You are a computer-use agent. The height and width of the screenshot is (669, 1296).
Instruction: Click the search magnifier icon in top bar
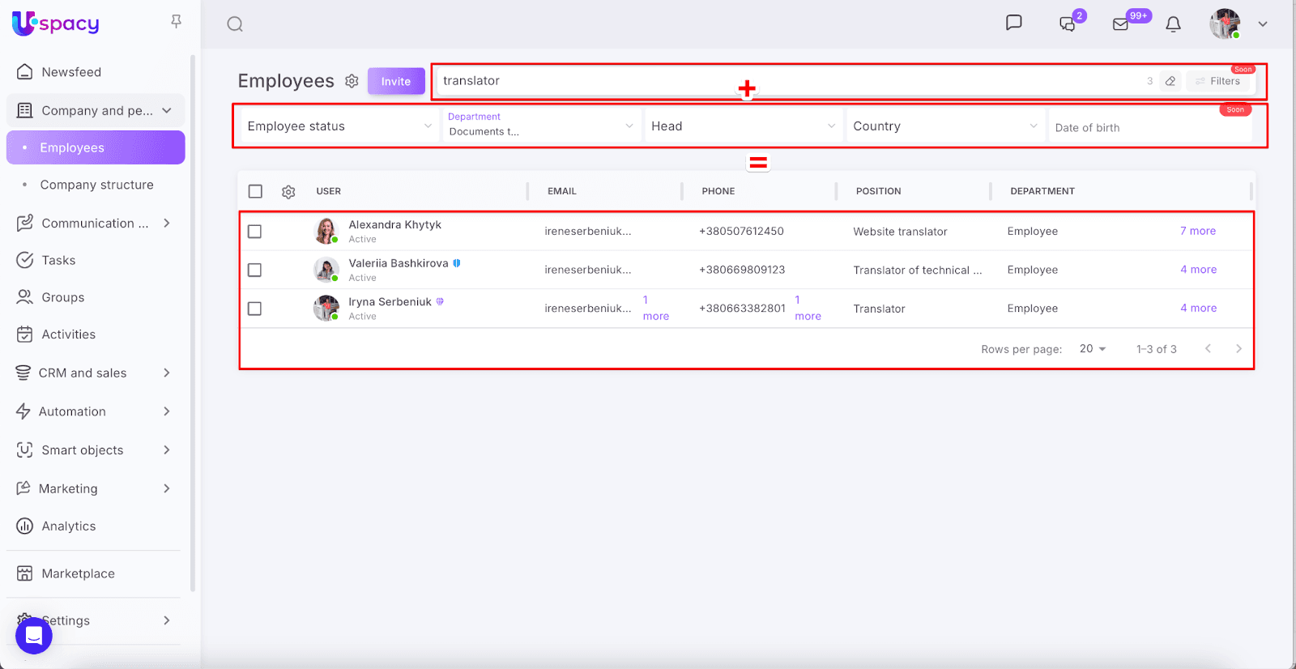tap(235, 24)
